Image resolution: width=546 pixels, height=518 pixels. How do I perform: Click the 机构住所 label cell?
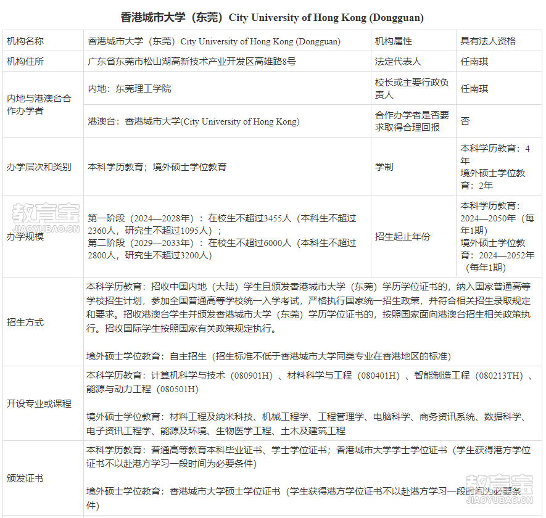(x=43, y=61)
